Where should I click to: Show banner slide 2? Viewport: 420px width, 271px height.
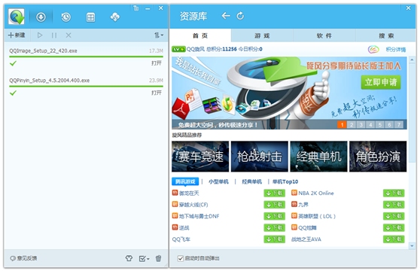coord(352,124)
